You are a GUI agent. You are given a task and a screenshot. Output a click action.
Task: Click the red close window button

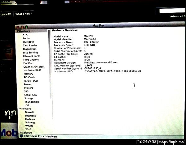[18, 27]
